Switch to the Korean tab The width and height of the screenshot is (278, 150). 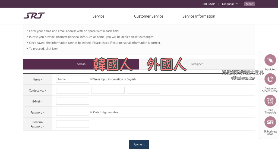click(x=81, y=64)
